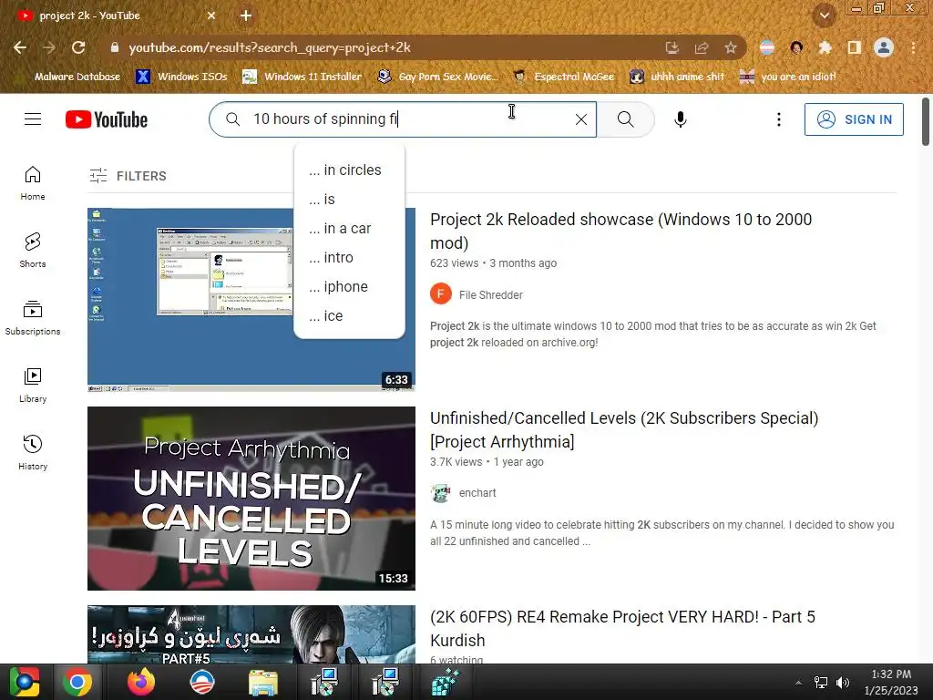
Task: Select suggestion "... iphone"
Action: coord(349,287)
